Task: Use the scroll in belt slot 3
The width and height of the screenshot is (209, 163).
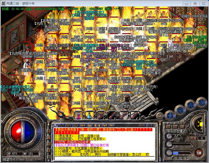Action: coord(101,116)
